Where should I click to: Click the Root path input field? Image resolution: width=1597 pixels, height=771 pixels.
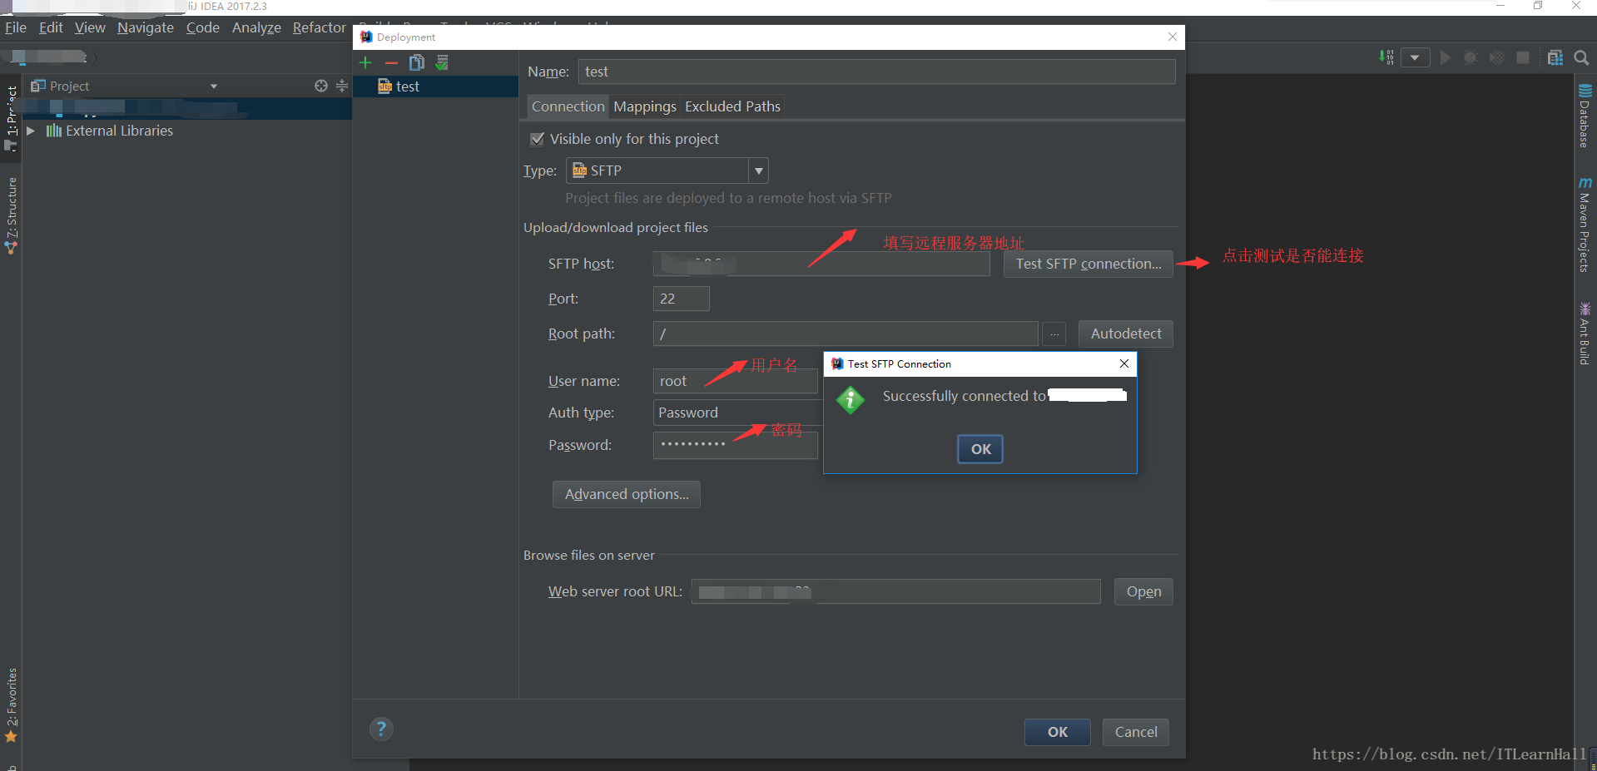(846, 334)
